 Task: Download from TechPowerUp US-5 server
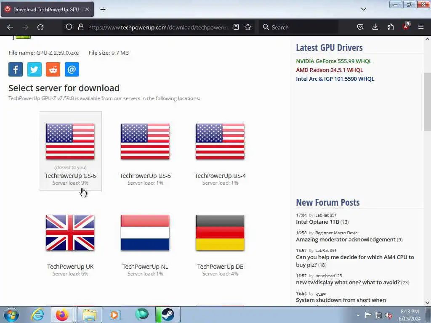[145, 151]
